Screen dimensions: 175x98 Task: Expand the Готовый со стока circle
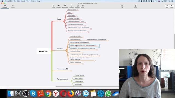pyautogui.click(x=81, y=20)
